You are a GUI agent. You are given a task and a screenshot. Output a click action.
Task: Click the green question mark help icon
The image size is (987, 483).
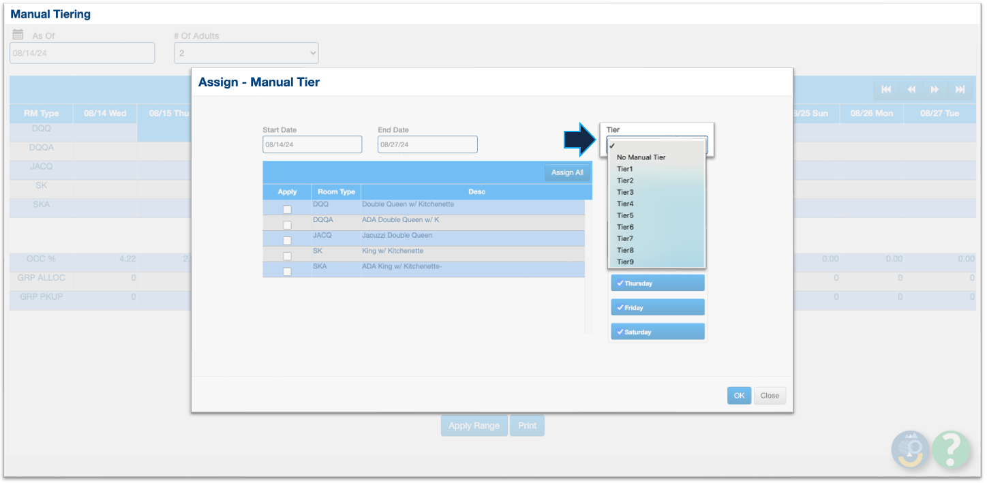tap(951, 450)
